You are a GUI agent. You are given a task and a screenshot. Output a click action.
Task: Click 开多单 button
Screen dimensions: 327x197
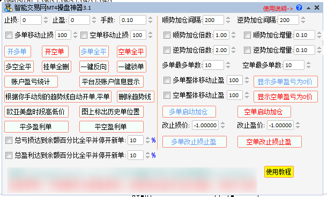tap(18, 52)
